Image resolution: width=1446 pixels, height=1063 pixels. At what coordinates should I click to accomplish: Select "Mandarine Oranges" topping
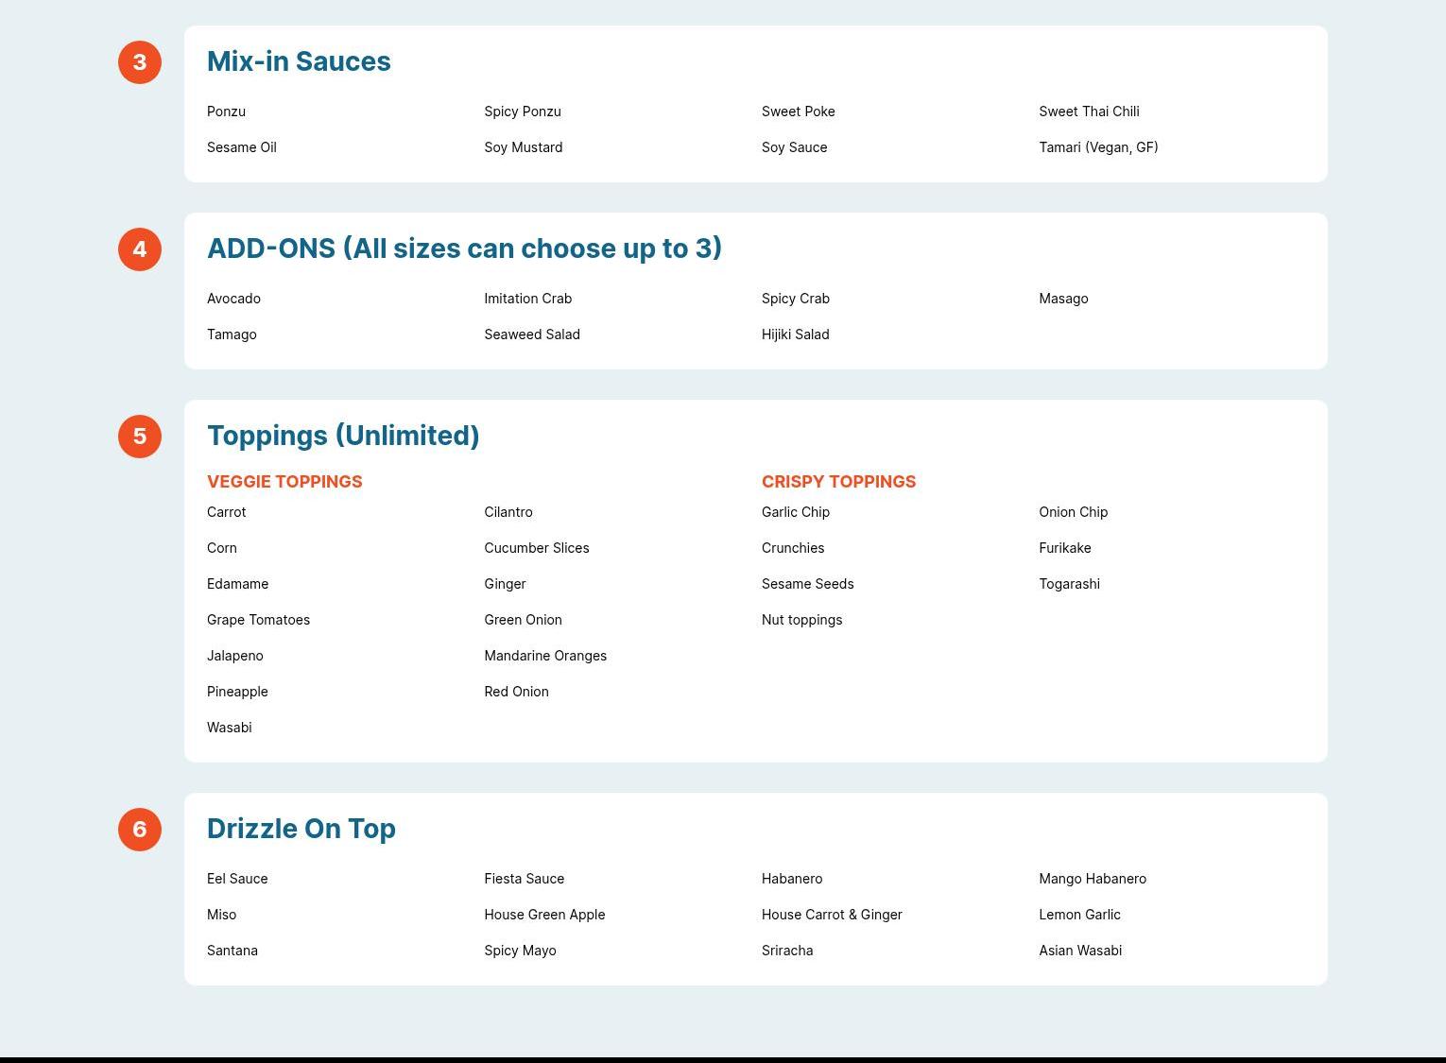coord(545,656)
